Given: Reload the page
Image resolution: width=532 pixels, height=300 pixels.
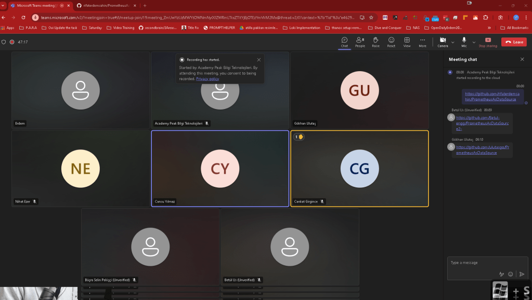Looking at the screenshot, I should pos(23,18).
